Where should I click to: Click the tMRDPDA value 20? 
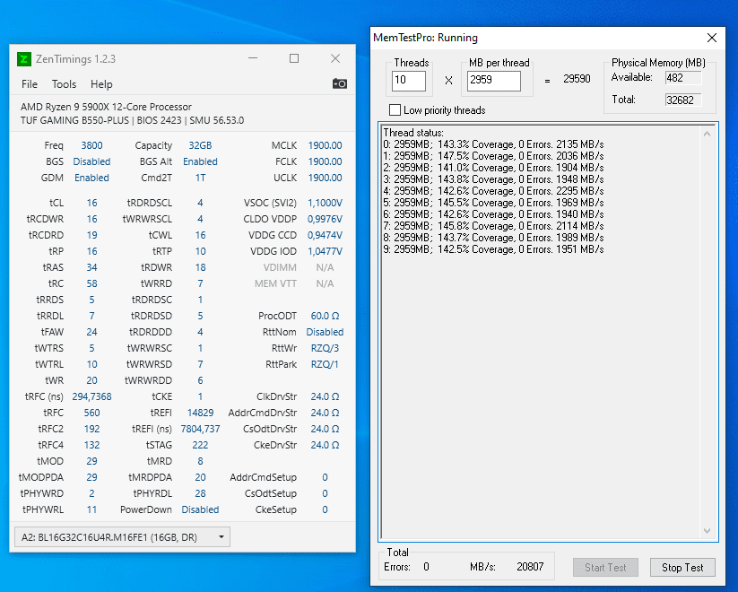click(x=200, y=477)
